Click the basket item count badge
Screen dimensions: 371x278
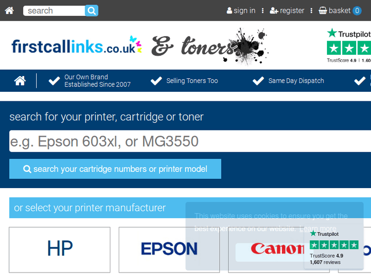[x=357, y=11]
